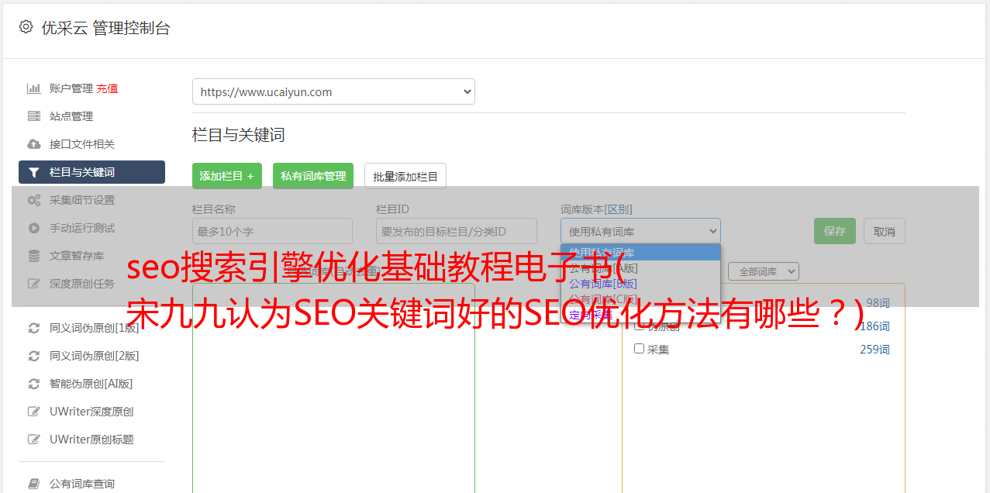The height and width of the screenshot is (493, 990).
Task: Open the 全部词库 filter dropdown
Action: point(764,271)
